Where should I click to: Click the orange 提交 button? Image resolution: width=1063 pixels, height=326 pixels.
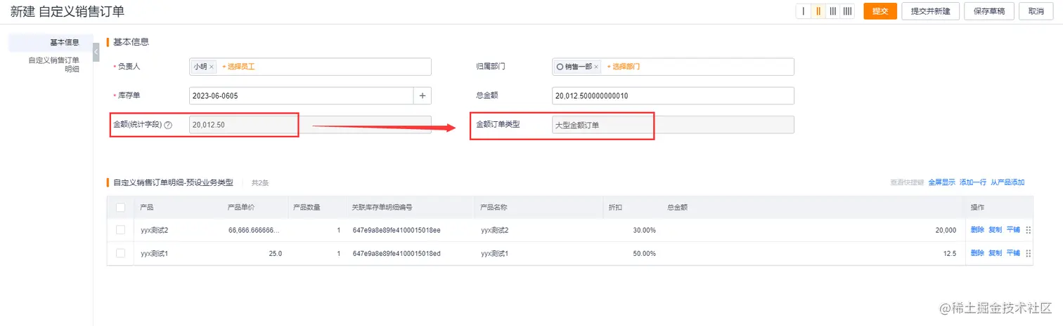tap(880, 11)
